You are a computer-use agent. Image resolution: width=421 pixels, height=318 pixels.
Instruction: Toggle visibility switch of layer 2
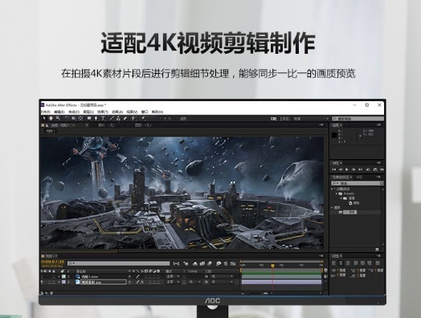(42, 282)
